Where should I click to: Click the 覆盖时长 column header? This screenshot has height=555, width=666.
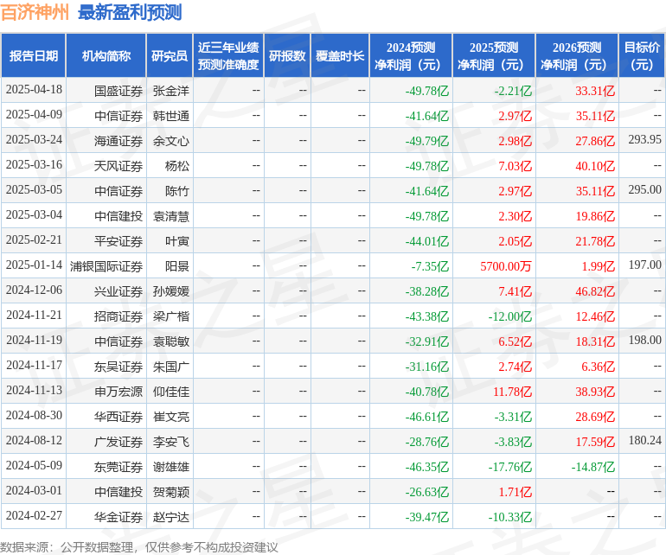(340, 55)
